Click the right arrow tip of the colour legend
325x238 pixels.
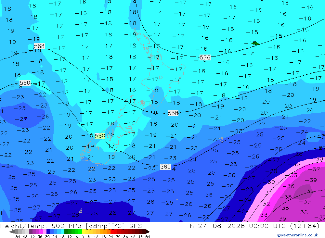(x=149, y=232)
